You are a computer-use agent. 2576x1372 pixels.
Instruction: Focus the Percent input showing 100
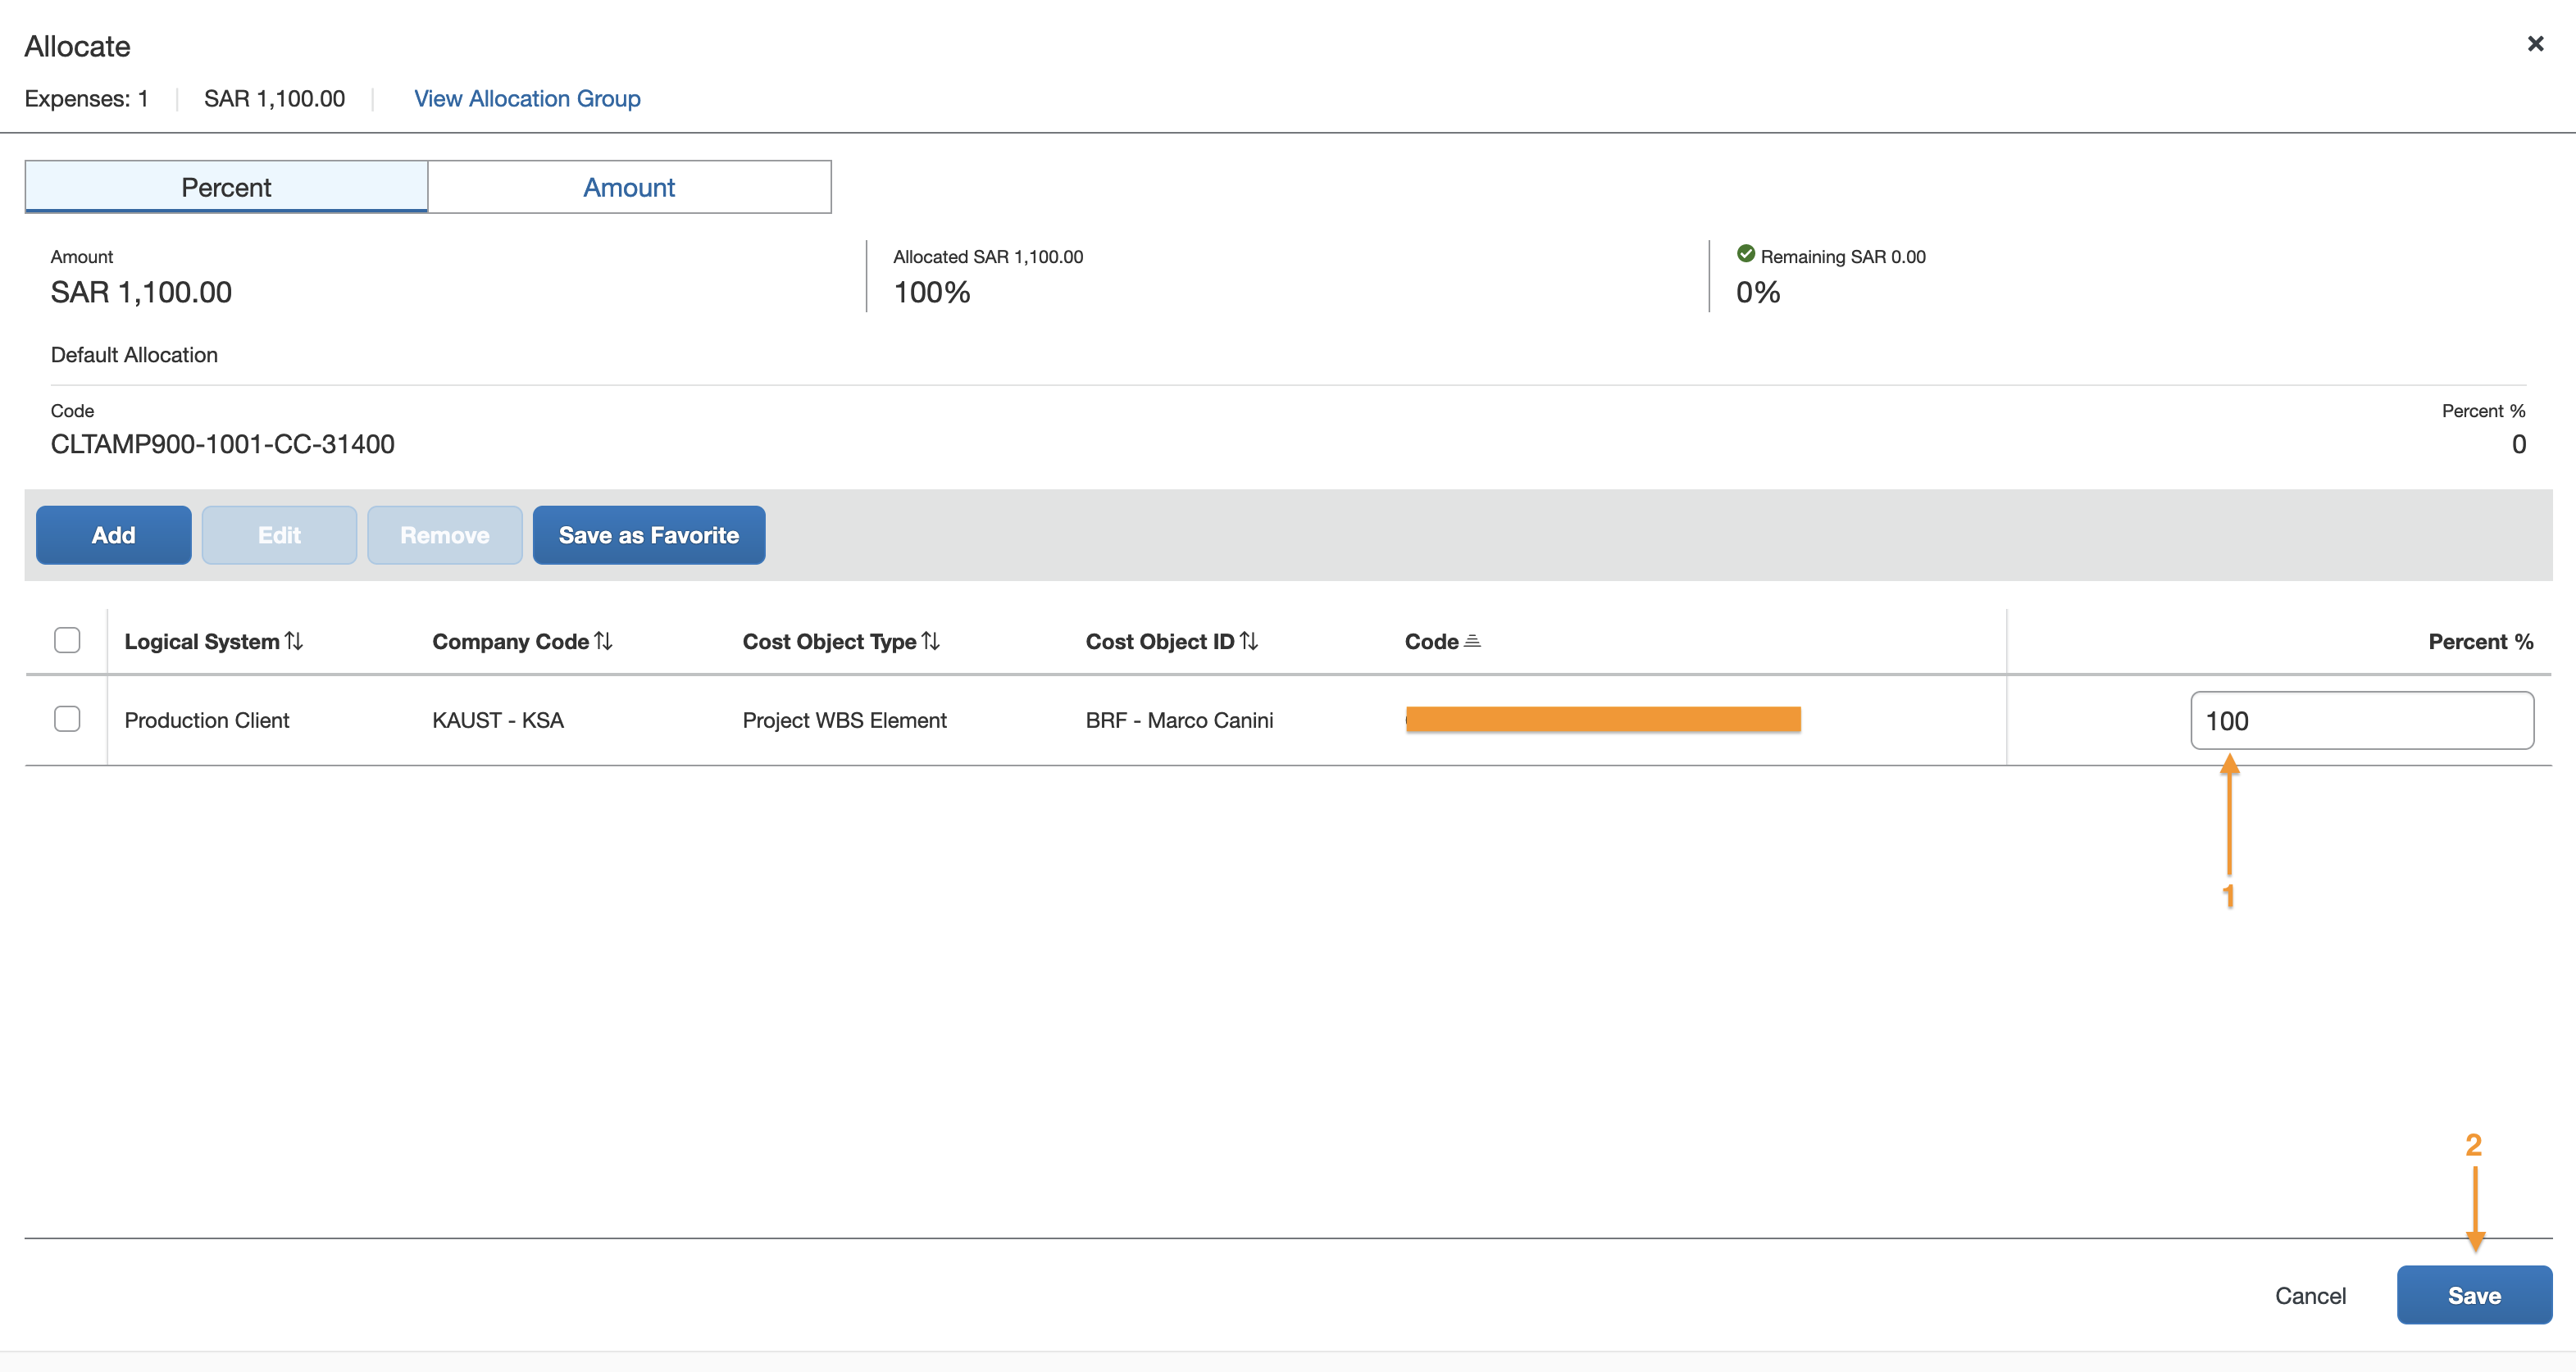(x=2362, y=720)
